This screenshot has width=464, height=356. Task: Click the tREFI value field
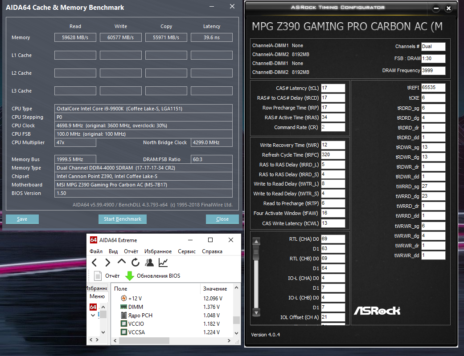click(433, 88)
